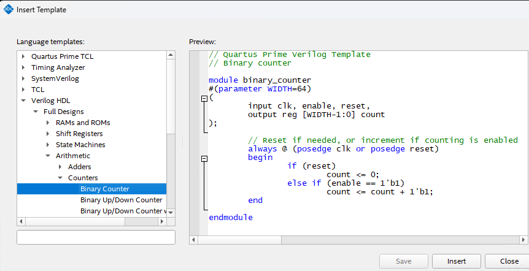The height and width of the screenshot is (271, 529).
Task: Click the Adders tree item
Action: pyautogui.click(x=79, y=167)
